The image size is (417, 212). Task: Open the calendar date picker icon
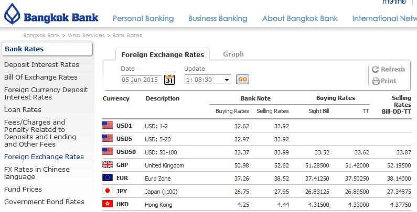[x=169, y=80]
